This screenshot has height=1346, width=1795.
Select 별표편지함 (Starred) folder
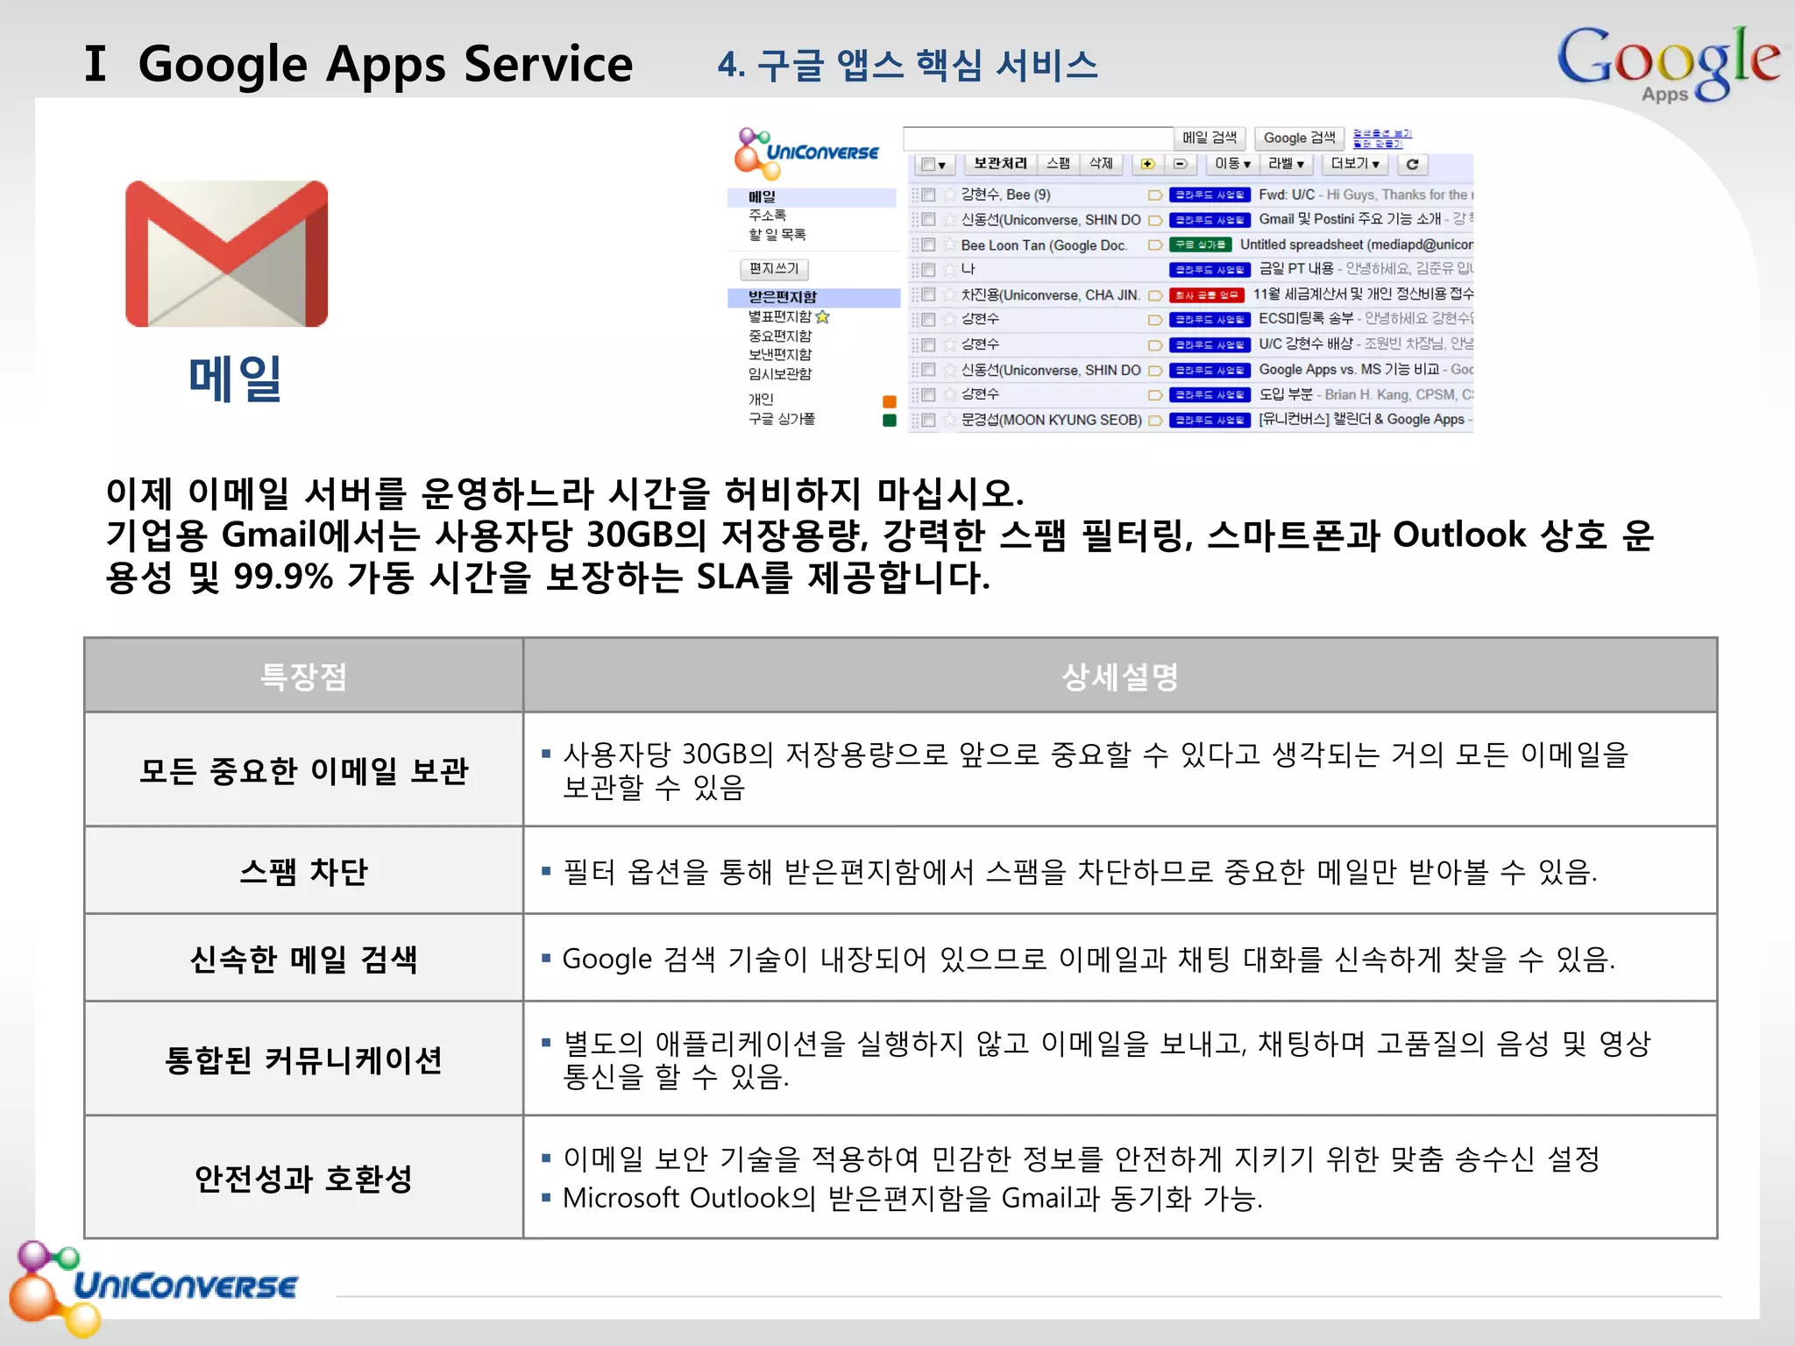[x=780, y=316]
